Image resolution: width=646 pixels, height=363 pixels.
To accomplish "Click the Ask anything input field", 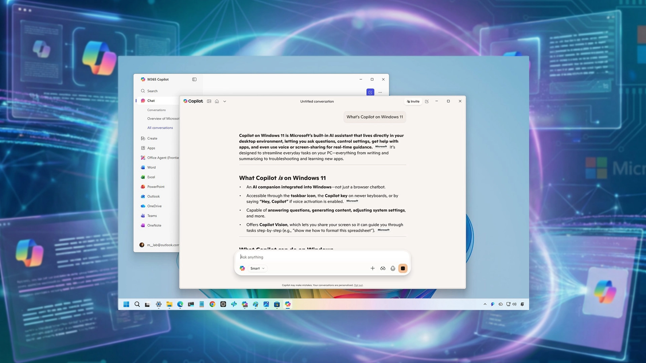I will click(303, 257).
